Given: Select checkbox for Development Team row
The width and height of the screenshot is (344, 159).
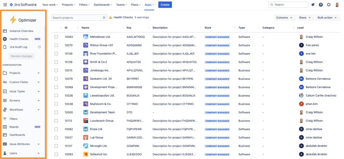Looking at the screenshot, I should 56,112.
